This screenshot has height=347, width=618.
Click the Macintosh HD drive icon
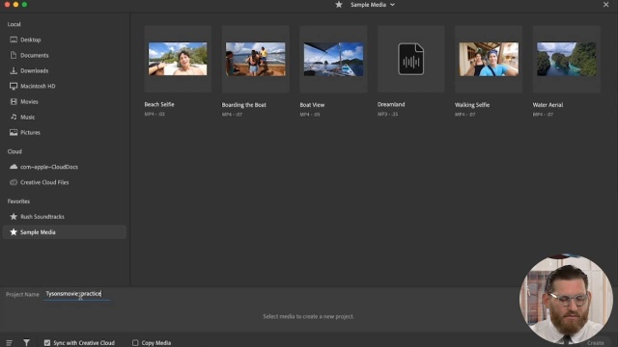tap(14, 86)
